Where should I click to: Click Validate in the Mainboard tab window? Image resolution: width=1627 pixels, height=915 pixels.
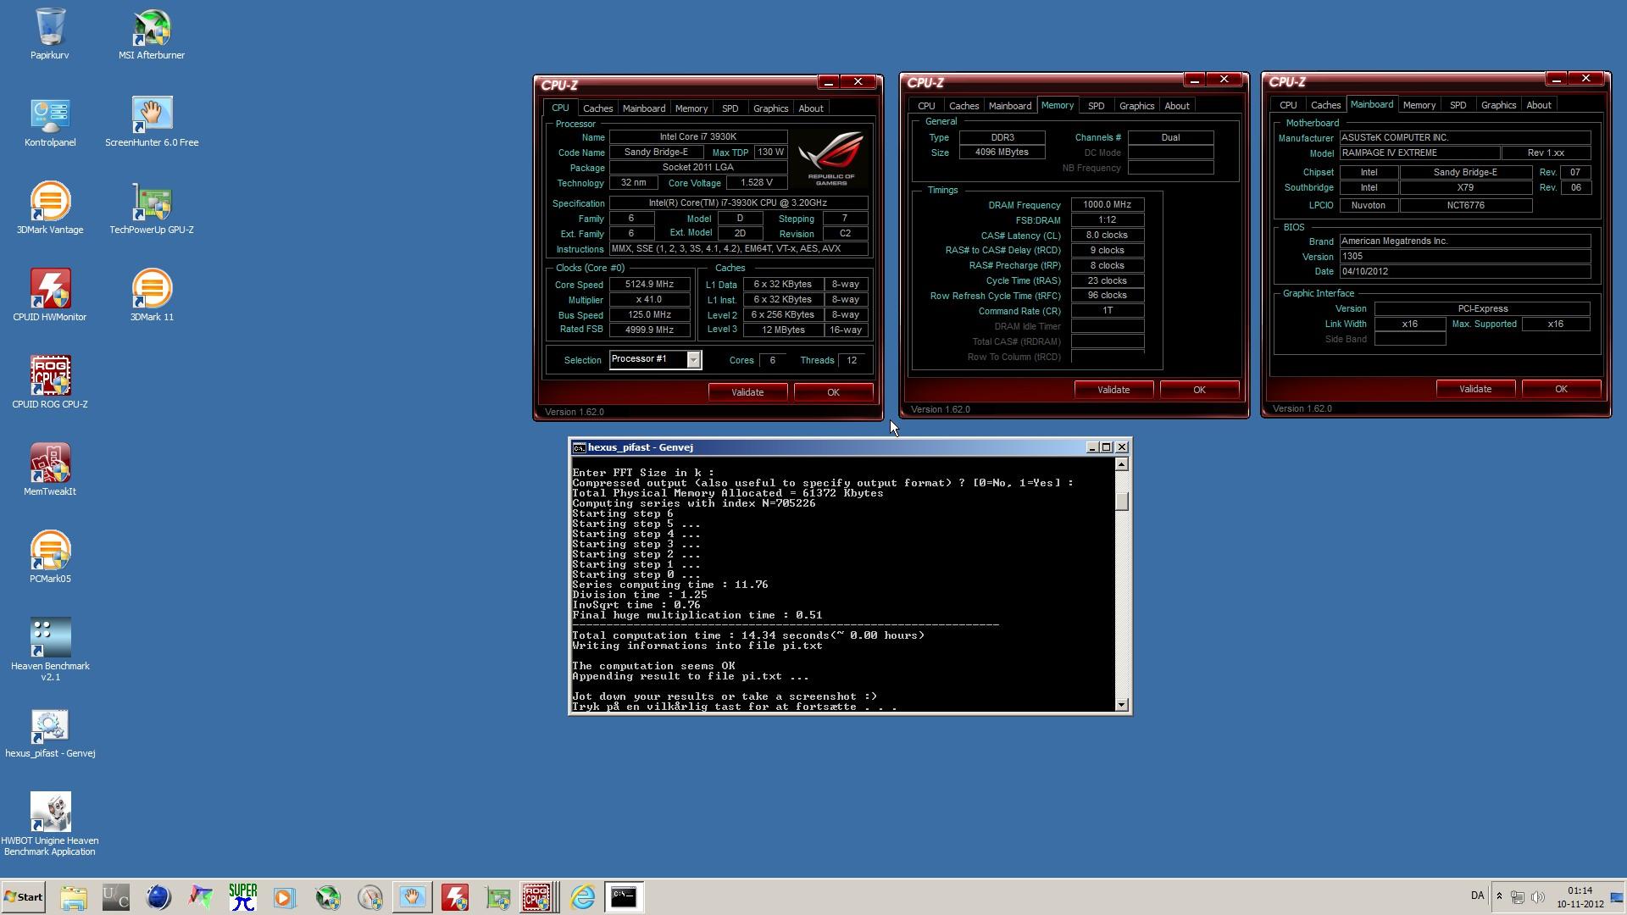coord(1475,389)
